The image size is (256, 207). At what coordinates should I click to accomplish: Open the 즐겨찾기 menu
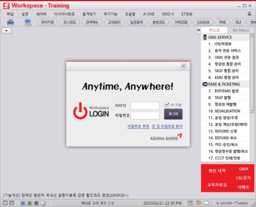[x=89, y=14]
